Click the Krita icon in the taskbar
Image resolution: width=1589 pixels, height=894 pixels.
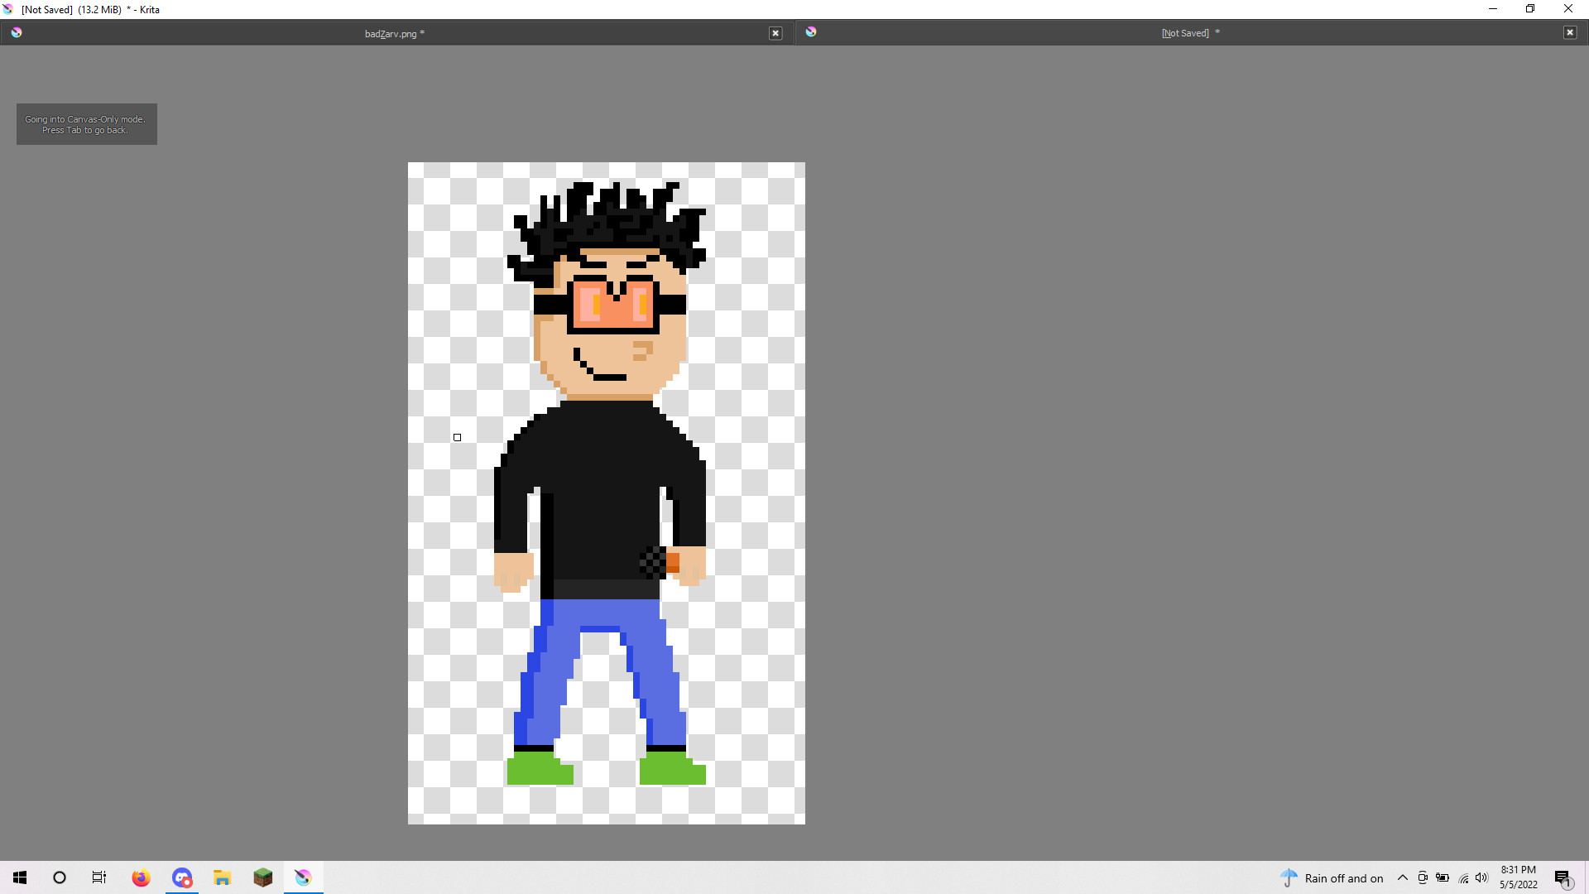coord(303,877)
